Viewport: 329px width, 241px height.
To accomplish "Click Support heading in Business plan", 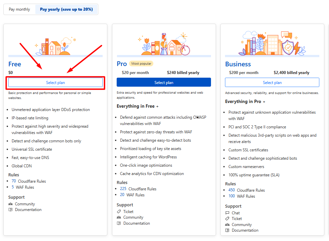I will (x=233, y=206).
